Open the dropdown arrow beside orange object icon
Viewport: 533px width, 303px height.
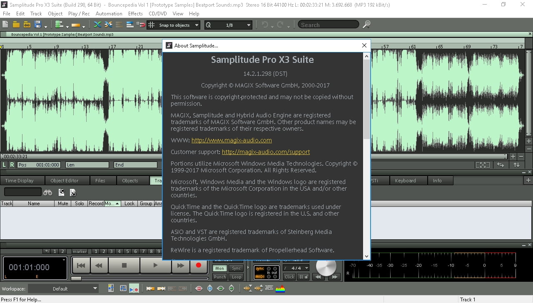[x=83, y=26]
